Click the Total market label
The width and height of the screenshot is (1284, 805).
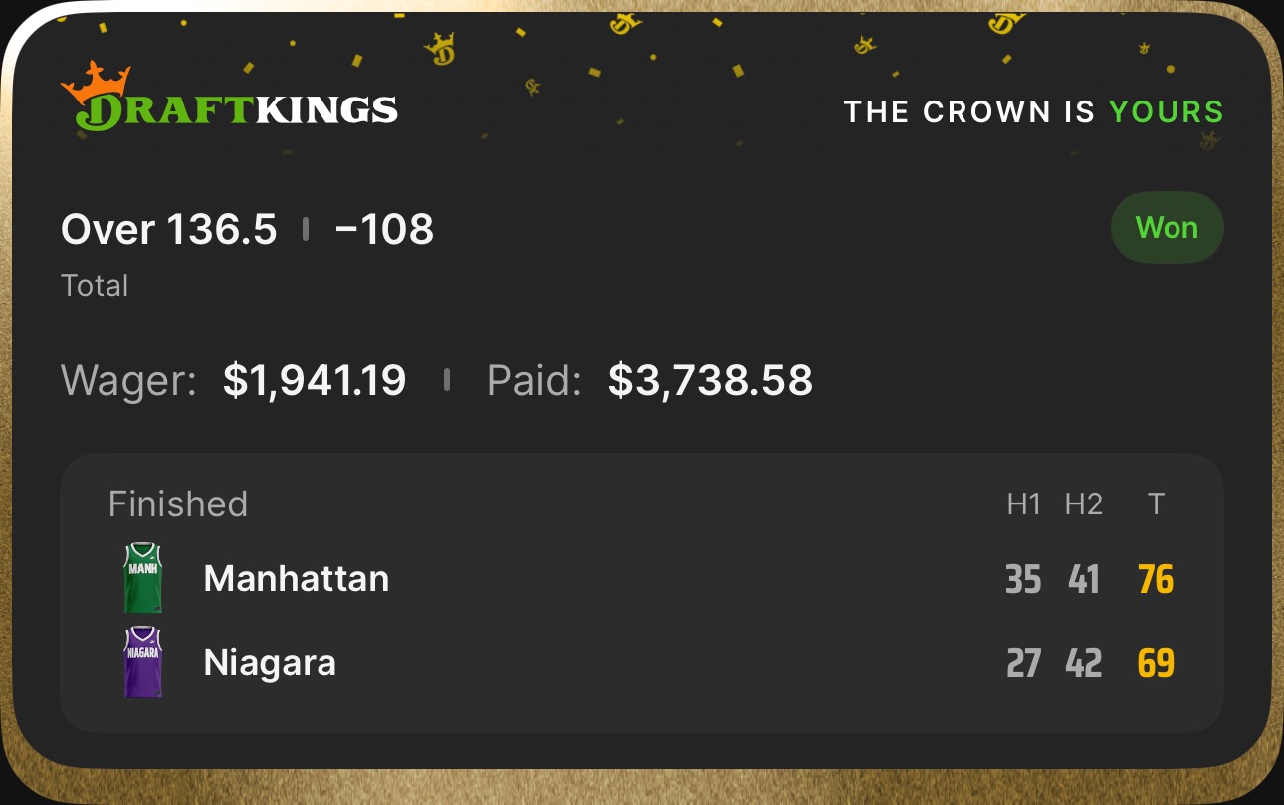pos(95,286)
